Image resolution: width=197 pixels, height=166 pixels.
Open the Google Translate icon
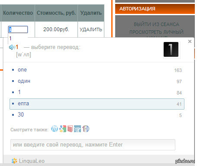coord(63,129)
